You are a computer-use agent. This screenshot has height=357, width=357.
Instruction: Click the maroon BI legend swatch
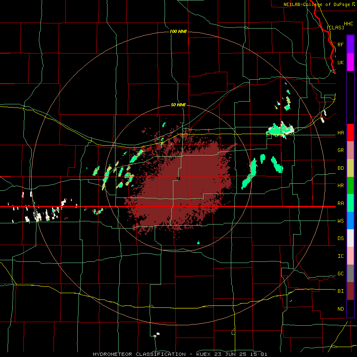point(350,291)
